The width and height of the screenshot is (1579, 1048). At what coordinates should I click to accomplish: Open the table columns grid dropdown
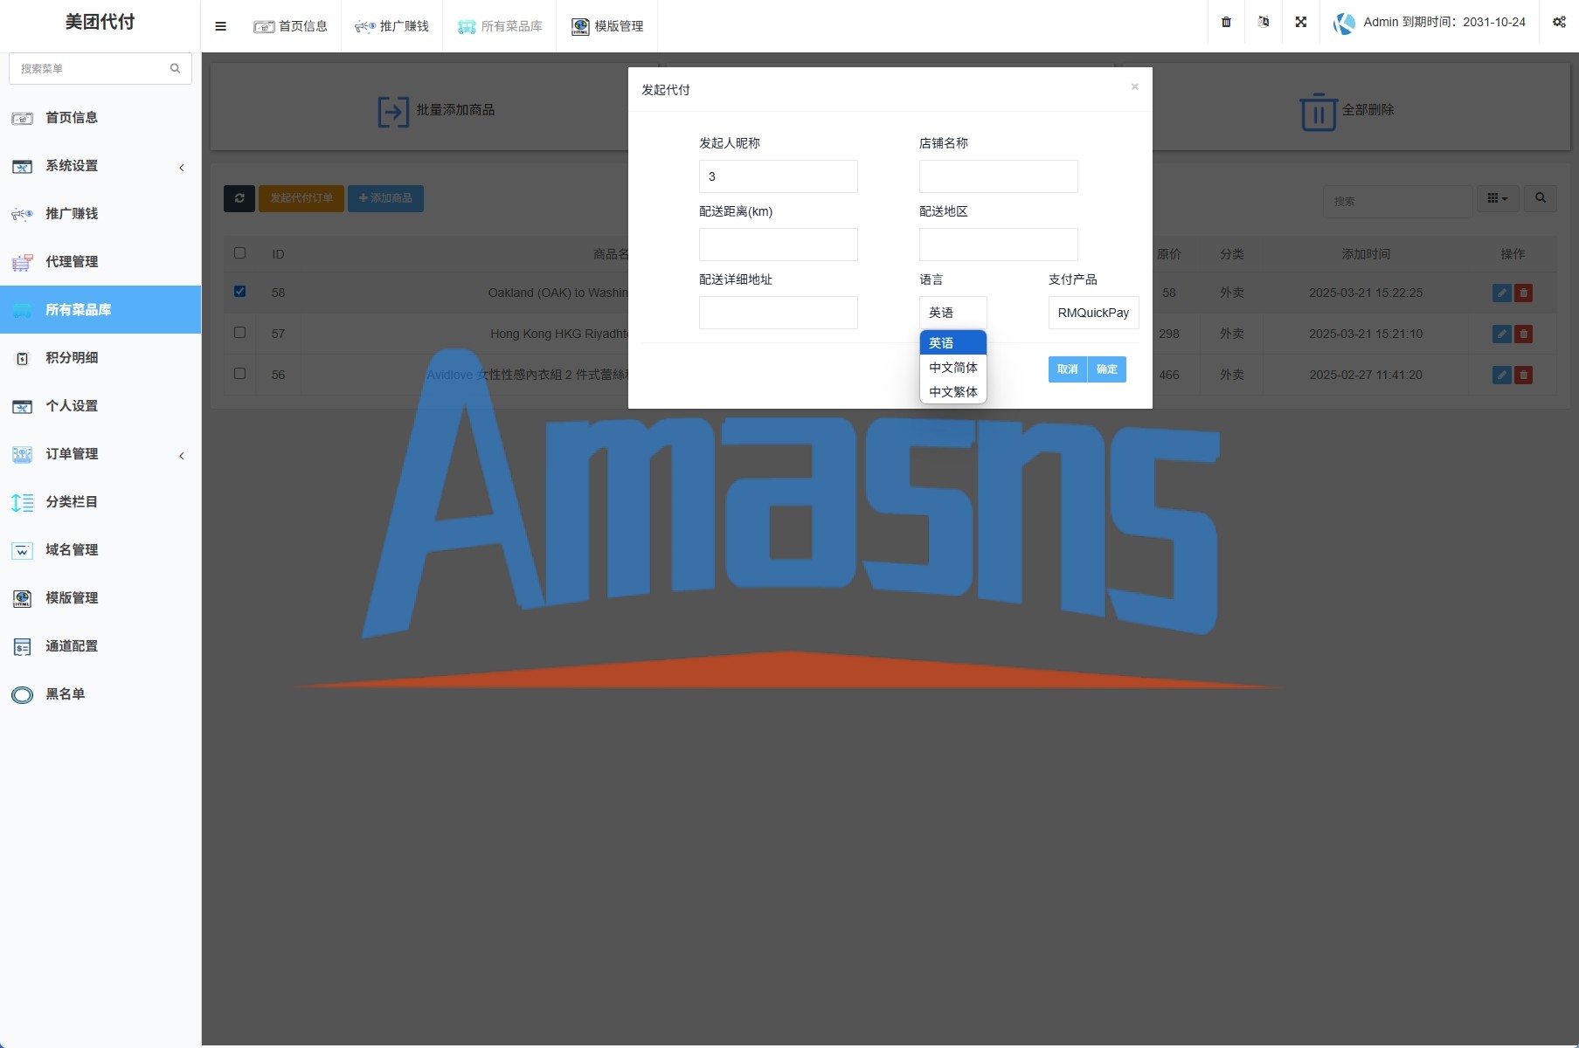tap(1498, 198)
